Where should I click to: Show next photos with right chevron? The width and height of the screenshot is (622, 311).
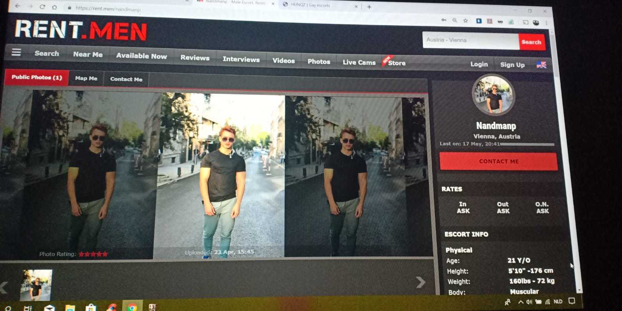[x=420, y=282]
